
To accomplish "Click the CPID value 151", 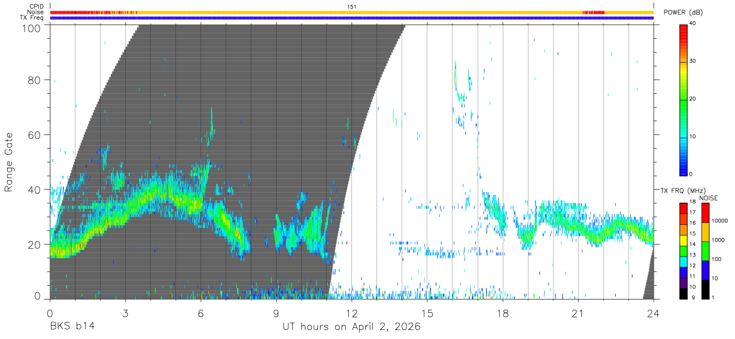I will (351, 7).
